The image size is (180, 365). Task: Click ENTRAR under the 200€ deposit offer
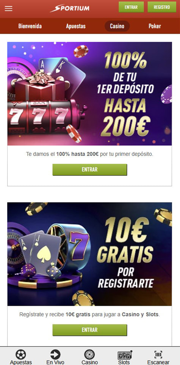(90, 170)
